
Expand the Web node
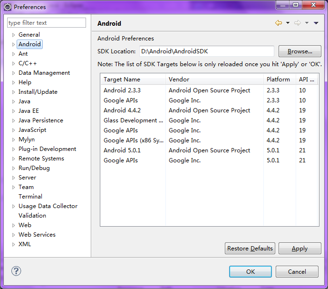tap(13, 225)
